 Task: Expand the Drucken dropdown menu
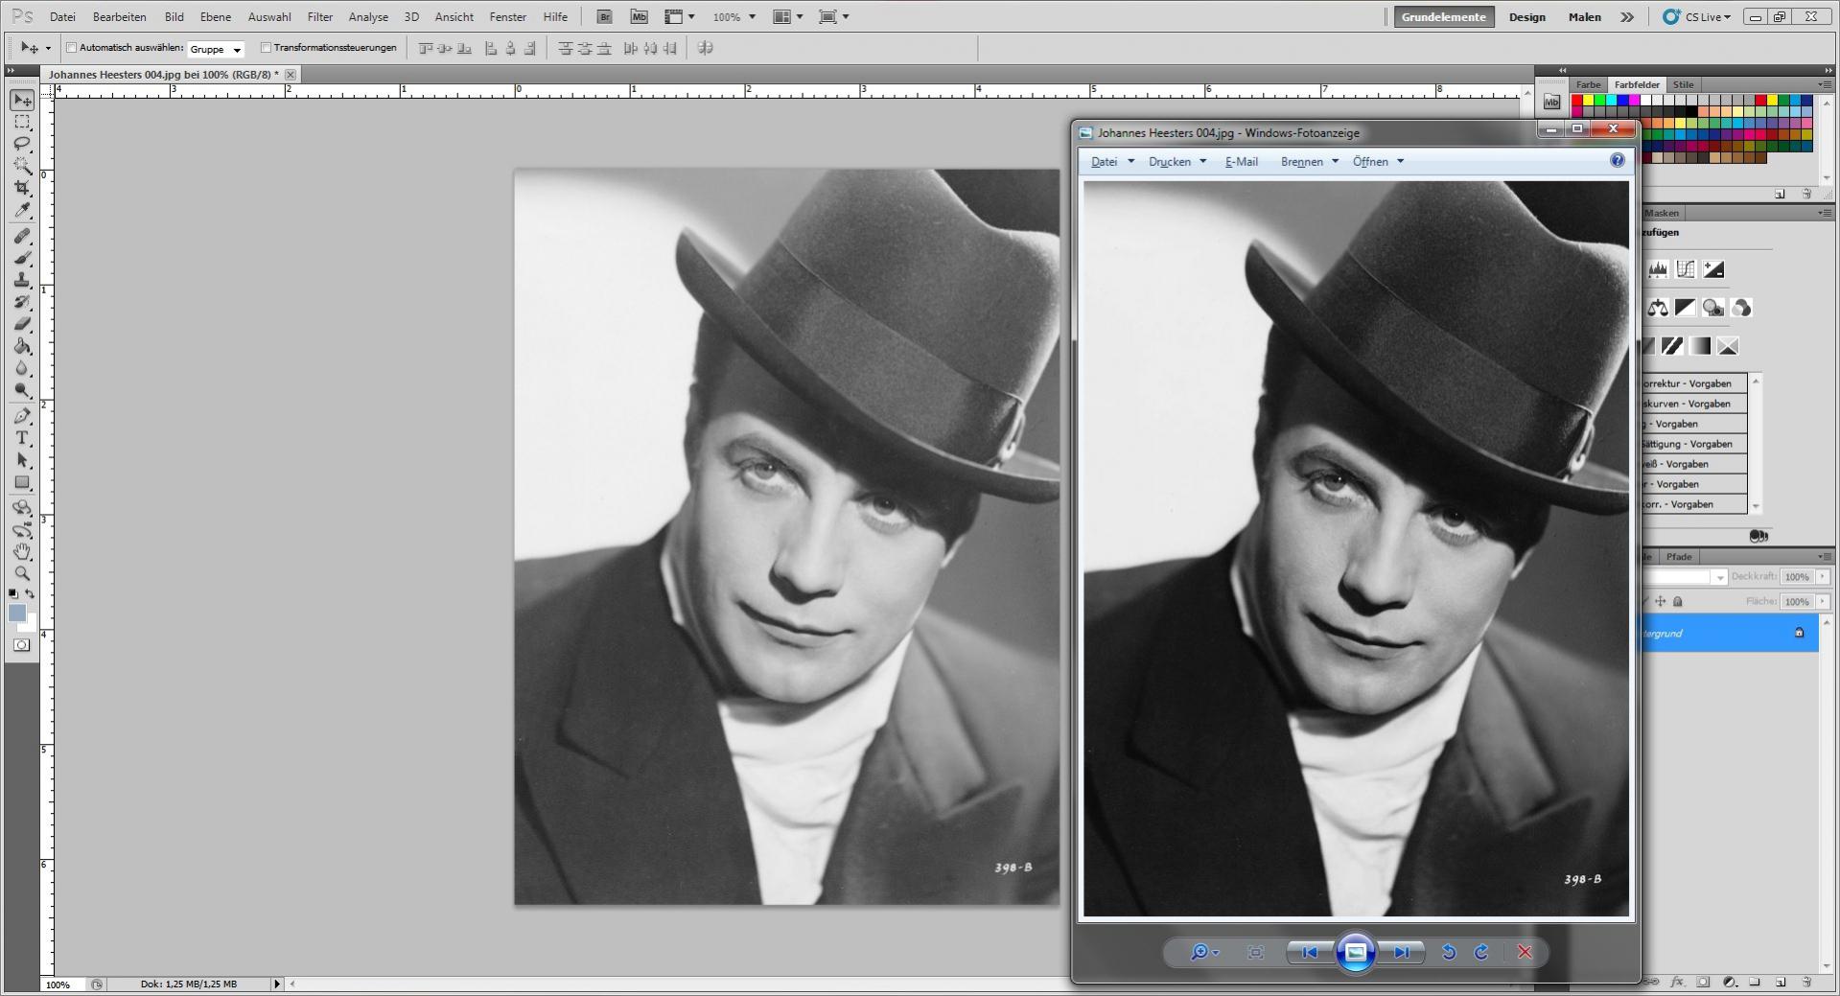pos(1177,162)
